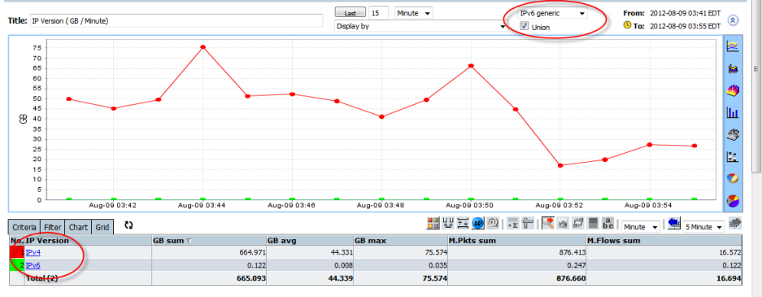This screenshot has height=297, width=762.
Task: Switch to the Filter tab
Action: point(52,227)
